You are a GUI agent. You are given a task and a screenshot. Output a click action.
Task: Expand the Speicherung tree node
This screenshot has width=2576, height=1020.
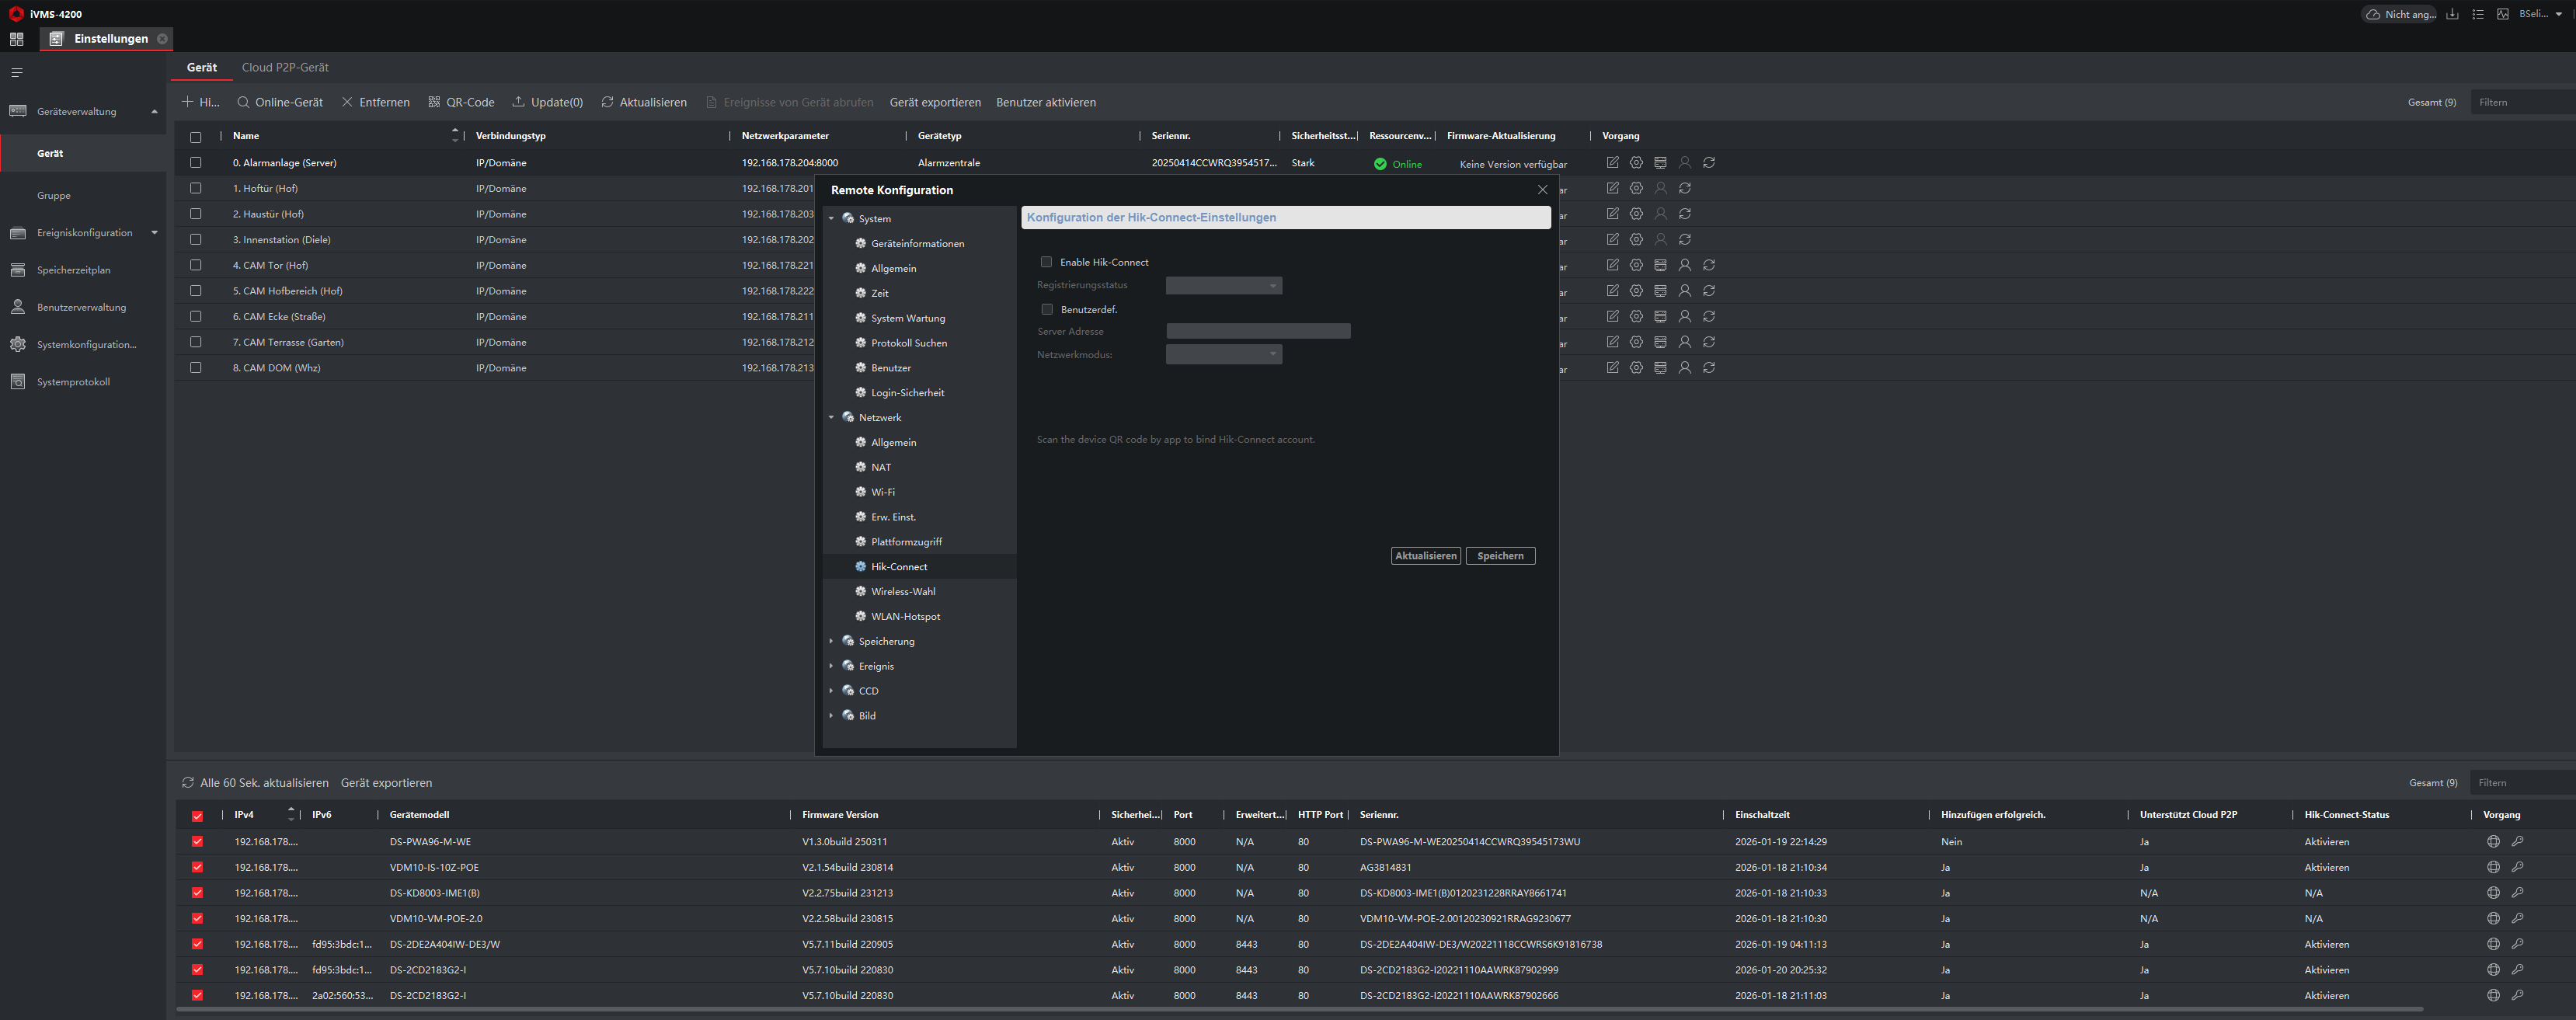(831, 641)
